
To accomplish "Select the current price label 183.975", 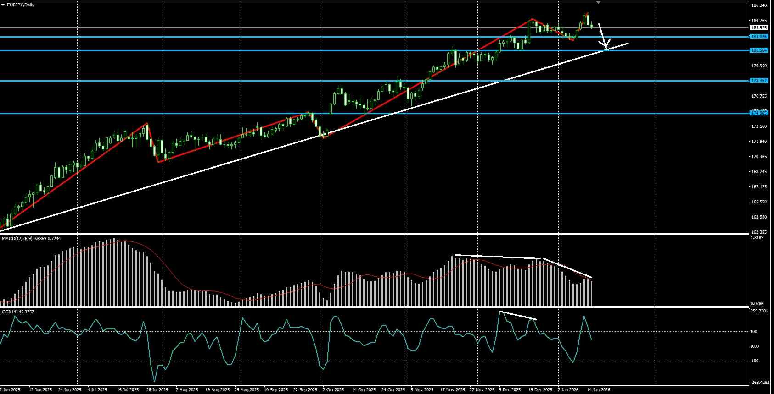I will coord(759,28).
